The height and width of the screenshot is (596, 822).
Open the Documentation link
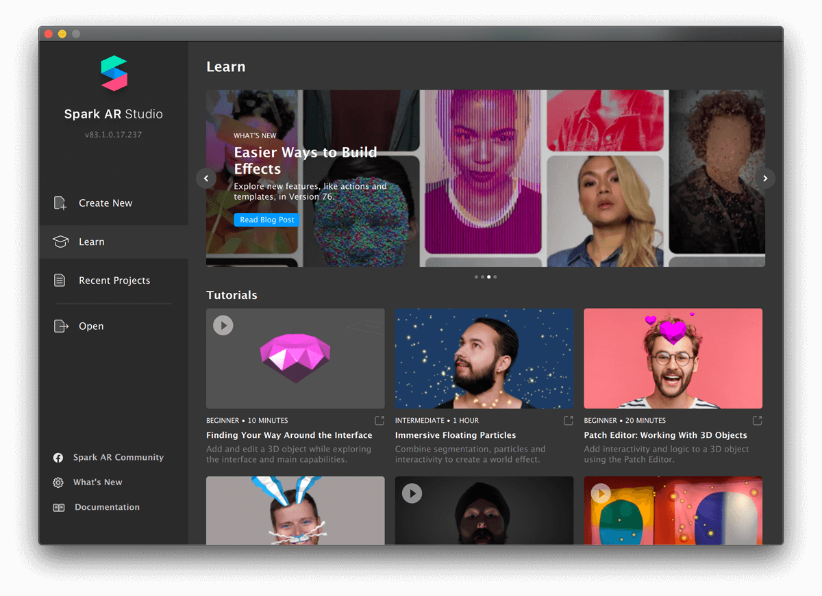107,508
